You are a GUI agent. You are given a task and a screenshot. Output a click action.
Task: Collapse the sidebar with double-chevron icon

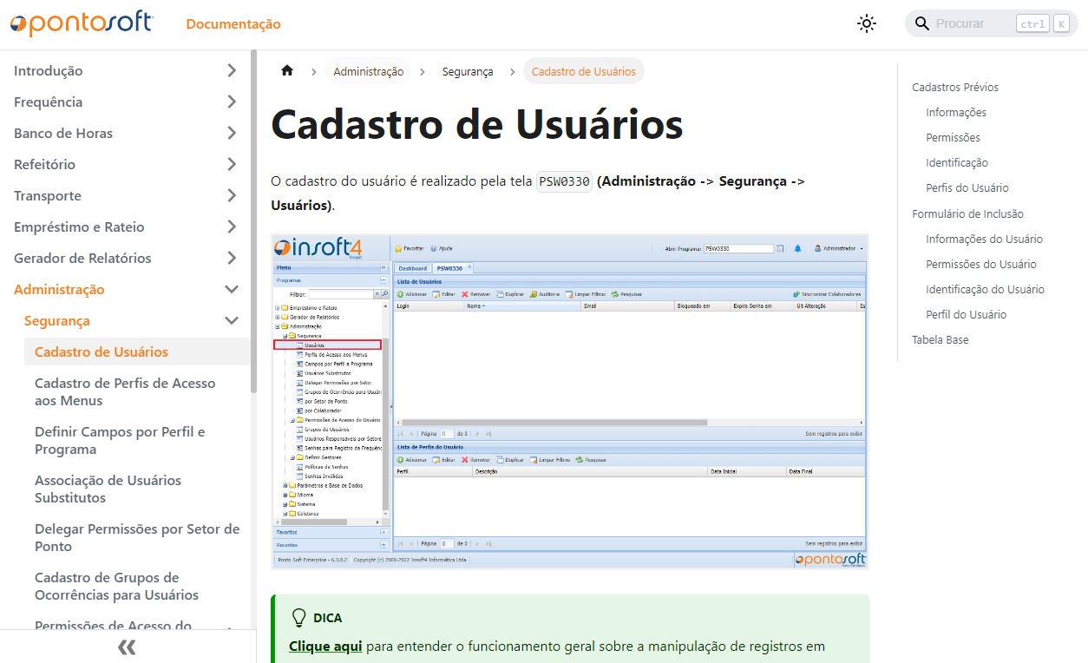127,647
